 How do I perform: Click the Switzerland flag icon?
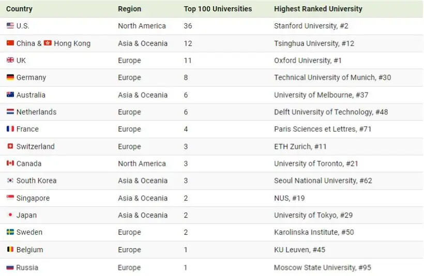10,146
